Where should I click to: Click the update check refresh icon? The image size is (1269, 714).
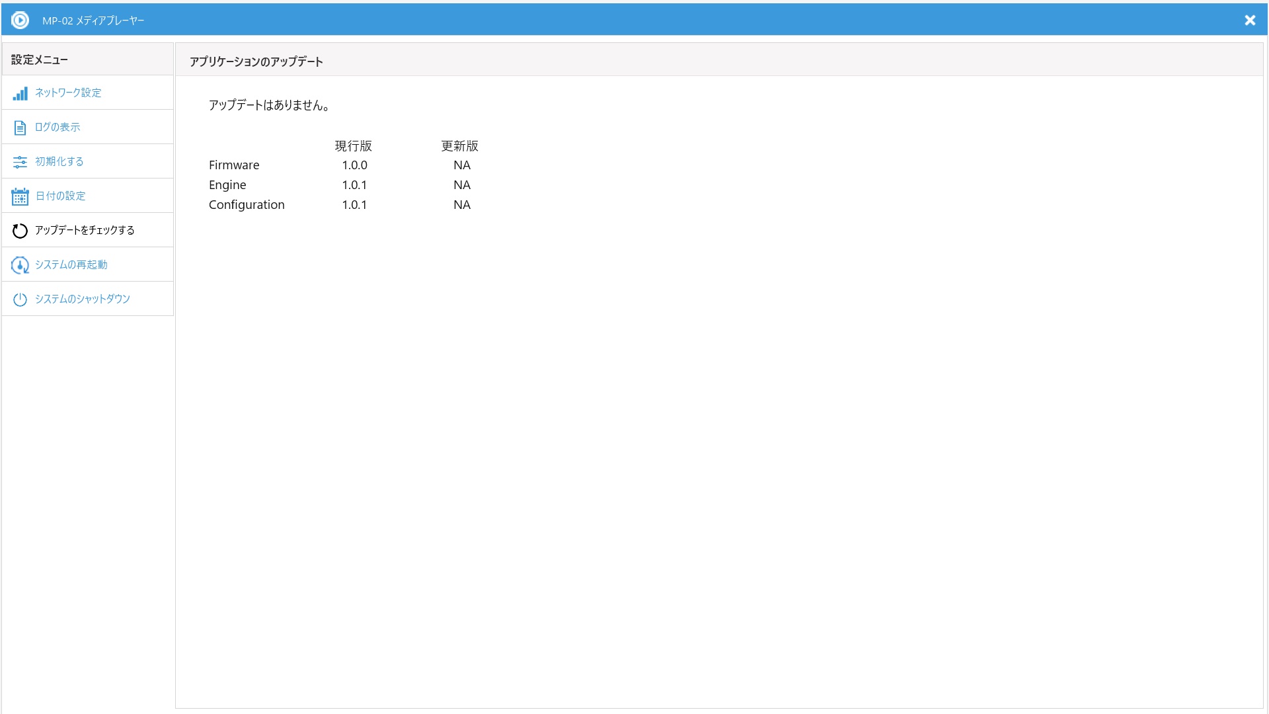20,231
